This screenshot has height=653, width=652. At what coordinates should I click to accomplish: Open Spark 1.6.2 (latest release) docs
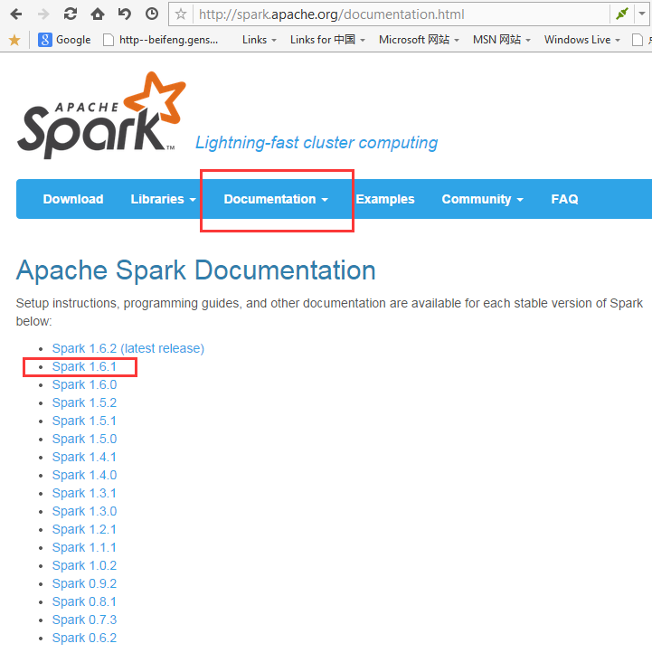click(x=128, y=348)
